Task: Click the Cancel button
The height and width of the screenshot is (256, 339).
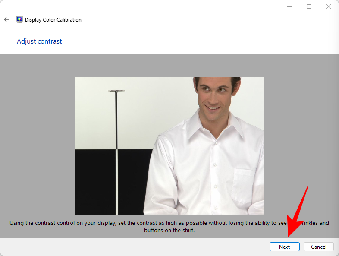Action: pyautogui.click(x=318, y=247)
